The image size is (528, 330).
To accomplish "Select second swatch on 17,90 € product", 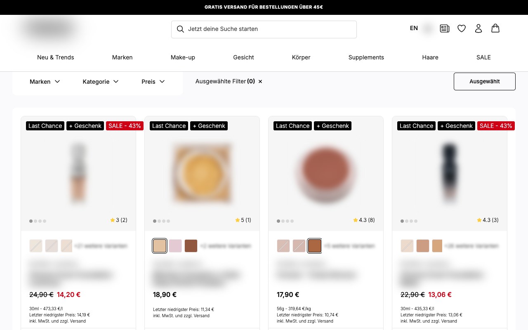I will point(299,246).
